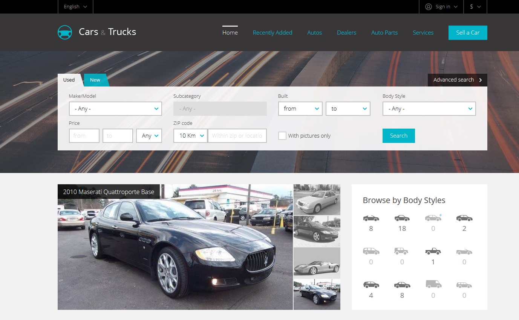
Task: Go to the Home menu item
Action: coord(230,33)
